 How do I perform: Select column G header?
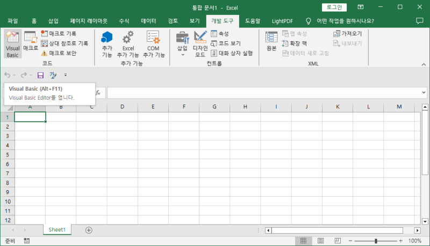[x=214, y=107]
